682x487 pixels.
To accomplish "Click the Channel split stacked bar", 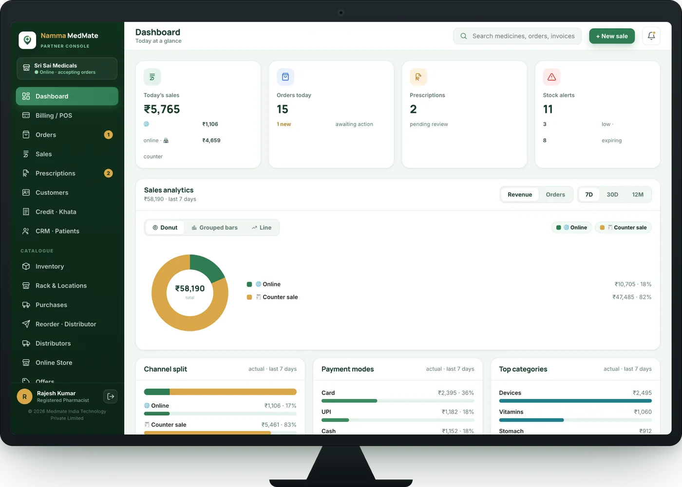I will click(x=220, y=392).
